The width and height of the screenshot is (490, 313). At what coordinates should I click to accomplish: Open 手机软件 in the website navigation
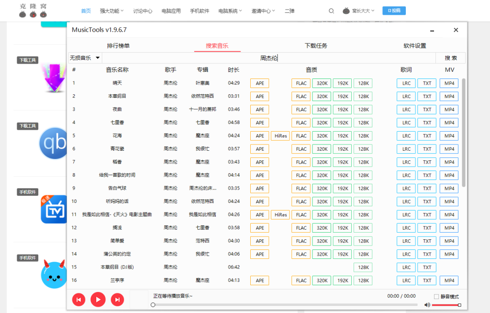pyautogui.click(x=200, y=11)
